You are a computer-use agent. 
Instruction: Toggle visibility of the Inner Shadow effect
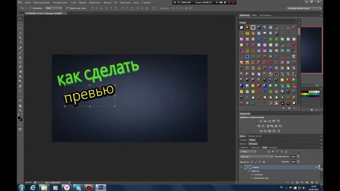(252, 178)
